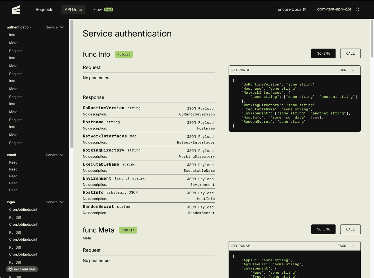Click SCHEMA button for func Info
Image resolution: width=374 pixels, height=278 pixels.
[x=323, y=53]
